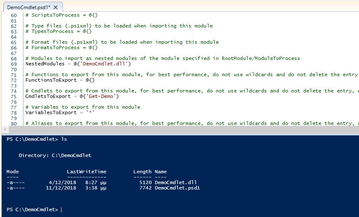Click the # TypesToProcess comment line

click(59, 31)
